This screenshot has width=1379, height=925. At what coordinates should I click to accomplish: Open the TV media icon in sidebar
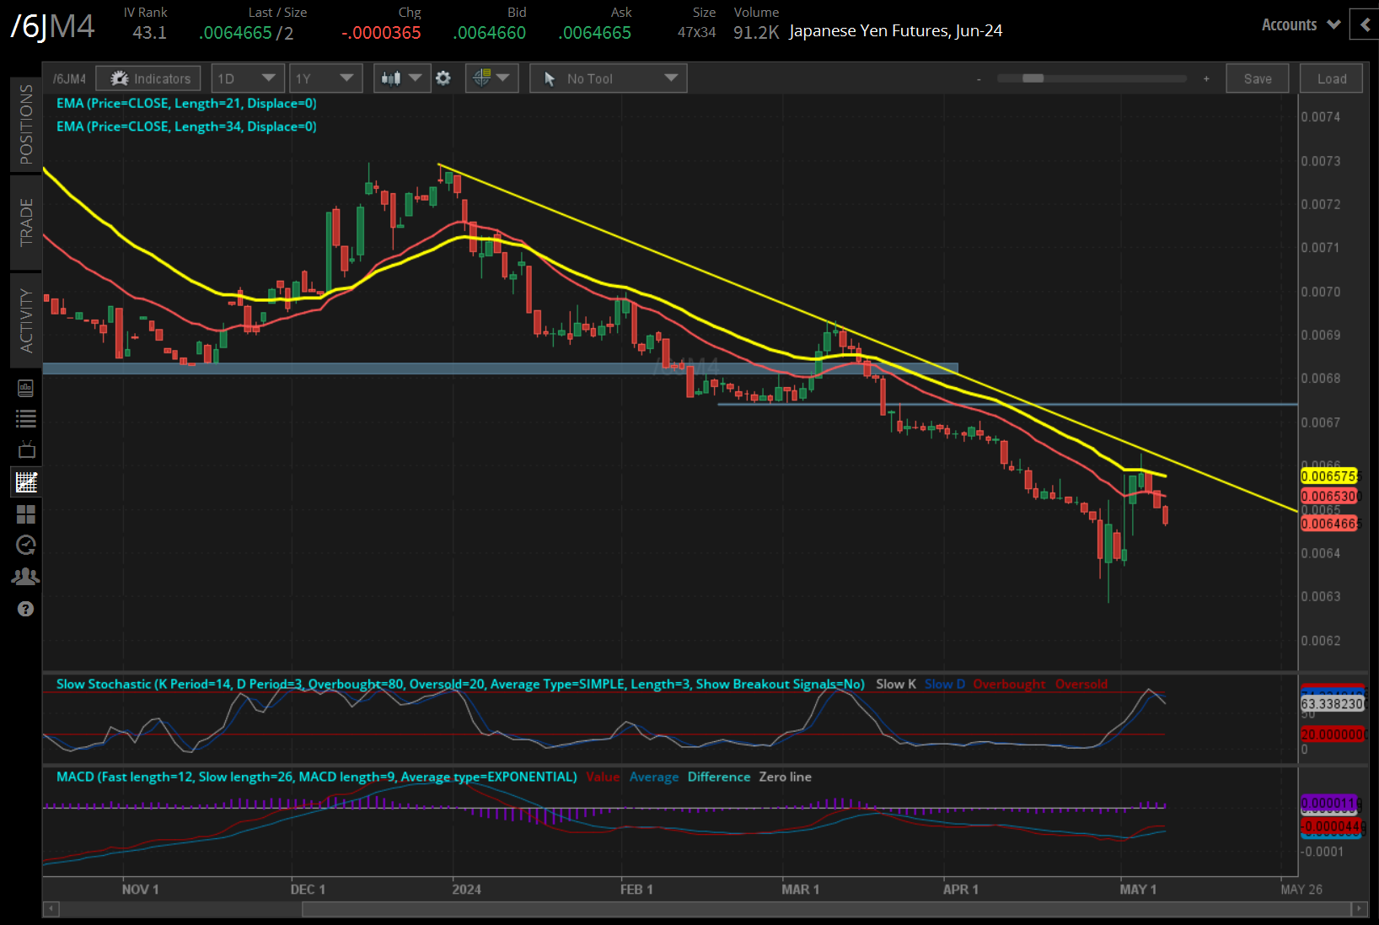click(26, 449)
